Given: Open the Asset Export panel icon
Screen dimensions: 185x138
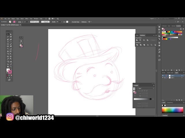Looking at the screenshot, I should pos(159,60).
